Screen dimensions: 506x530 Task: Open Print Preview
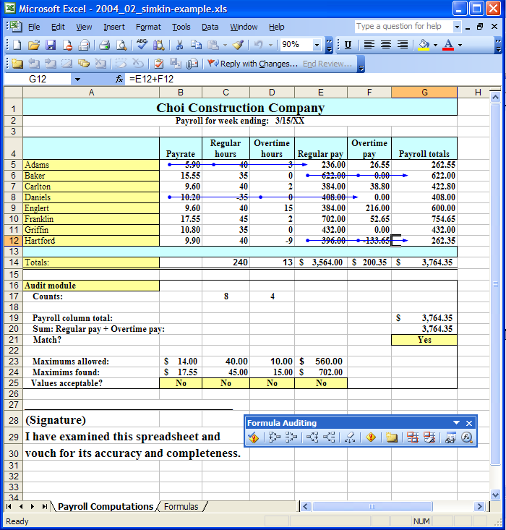pyautogui.click(x=121, y=45)
